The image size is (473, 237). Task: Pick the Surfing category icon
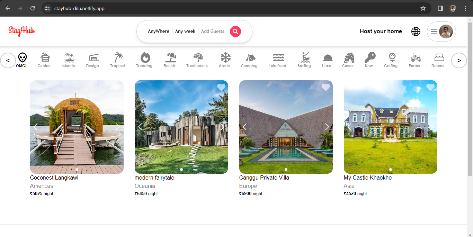[304, 60]
